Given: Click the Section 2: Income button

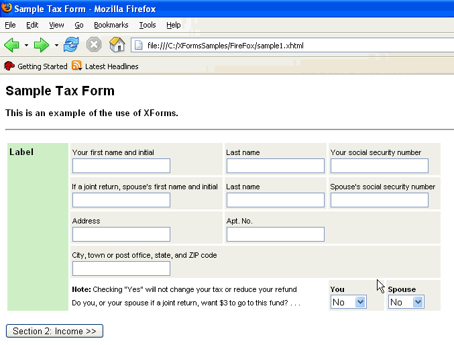Looking at the screenshot, I should click(54, 331).
